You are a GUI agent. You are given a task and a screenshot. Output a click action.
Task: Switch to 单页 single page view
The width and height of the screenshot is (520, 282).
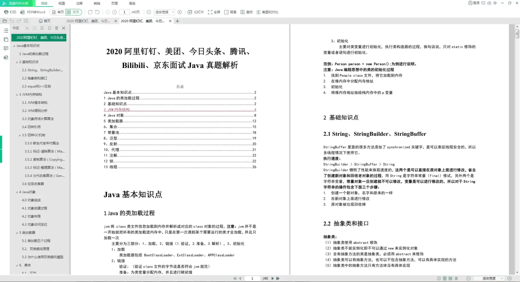click(x=58, y=12)
